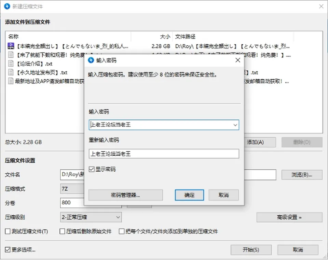Click the video file icon in list
This screenshot has height=260, width=328.
11,46
